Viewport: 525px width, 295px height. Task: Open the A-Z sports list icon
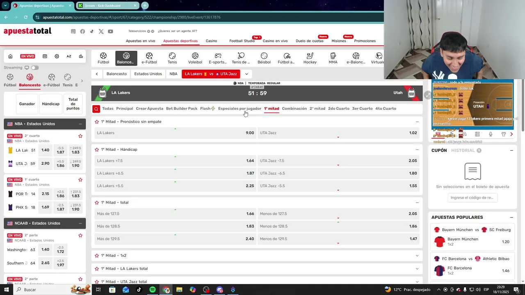click(x=69, y=57)
